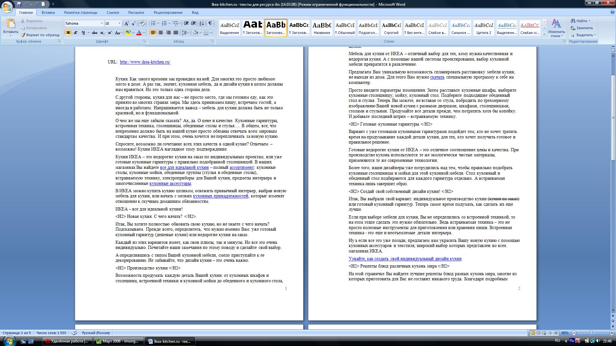
Task: Open the font size 18 dropdown
Action: tap(119, 23)
